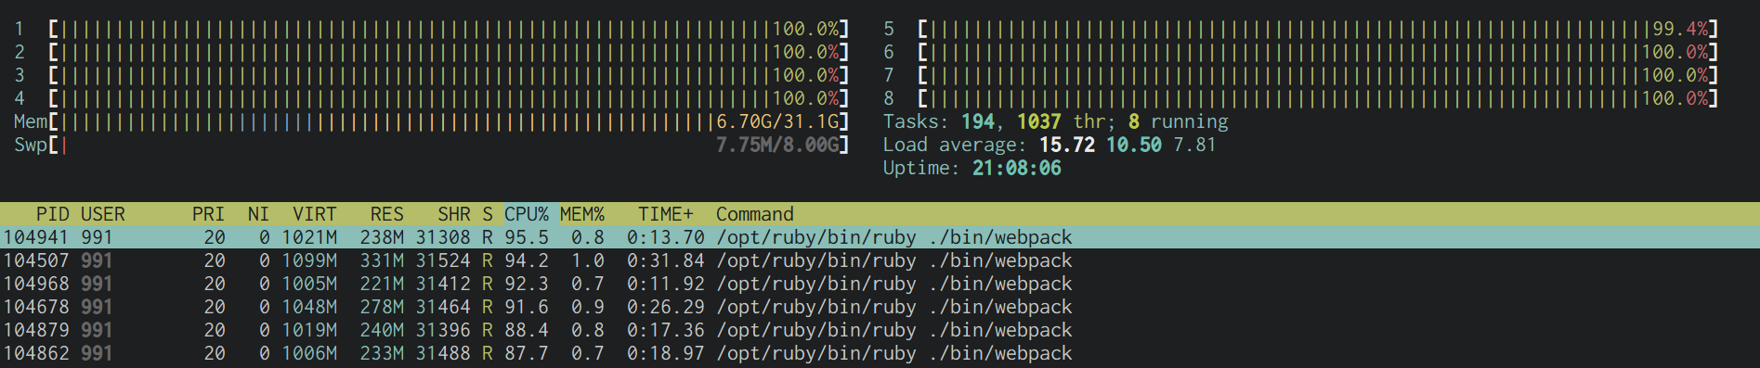
Task: Click the S state column header
Action: 488,214
